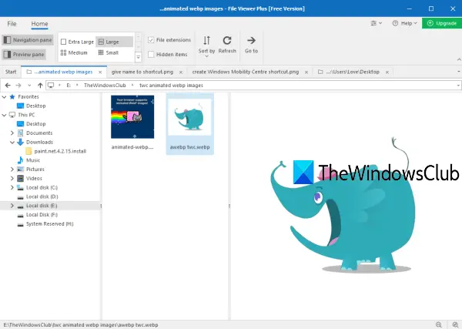Click the Documents folder icon
462x329 pixels.
(20, 133)
